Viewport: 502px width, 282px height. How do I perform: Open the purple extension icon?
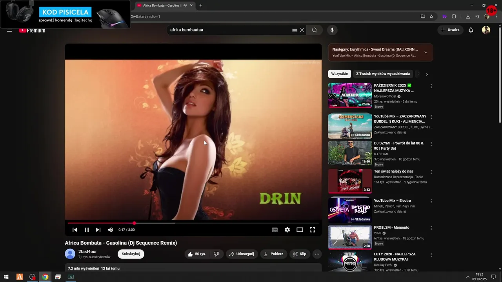444,16
